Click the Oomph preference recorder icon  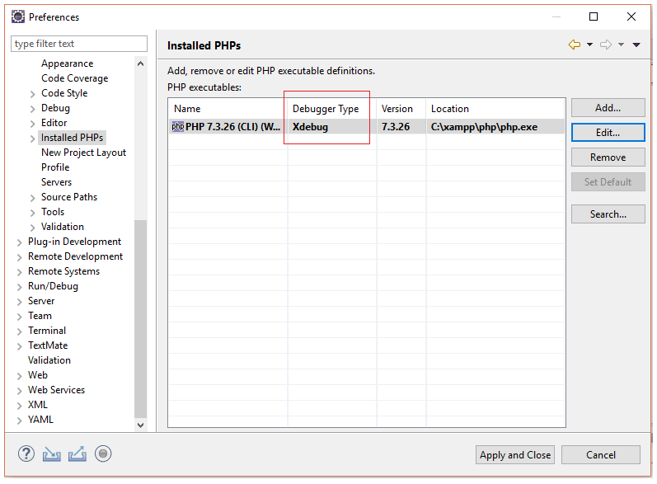[103, 453]
